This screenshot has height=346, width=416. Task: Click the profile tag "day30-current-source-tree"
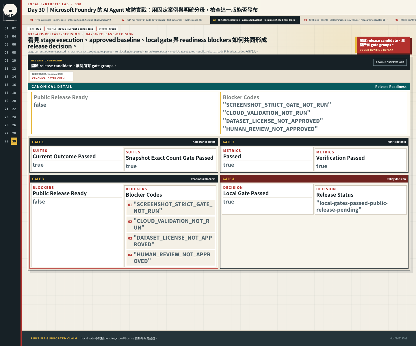[70, 29]
